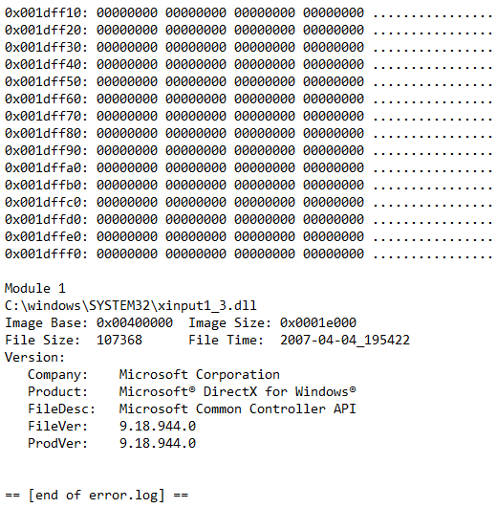Viewport: 497px width, 508px height.
Task: Click the xinput1_3.dll file path line
Action: point(131,306)
